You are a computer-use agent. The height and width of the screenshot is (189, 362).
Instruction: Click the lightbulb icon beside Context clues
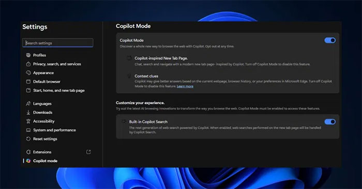129,76
